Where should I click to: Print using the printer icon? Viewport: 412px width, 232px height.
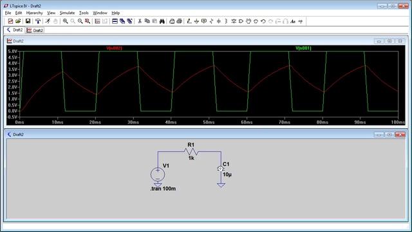[179, 21]
